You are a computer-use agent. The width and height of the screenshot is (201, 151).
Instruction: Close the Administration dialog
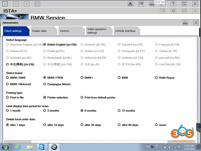point(196,23)
